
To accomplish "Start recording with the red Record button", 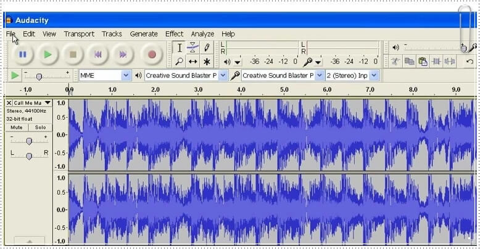I will 152,54.
